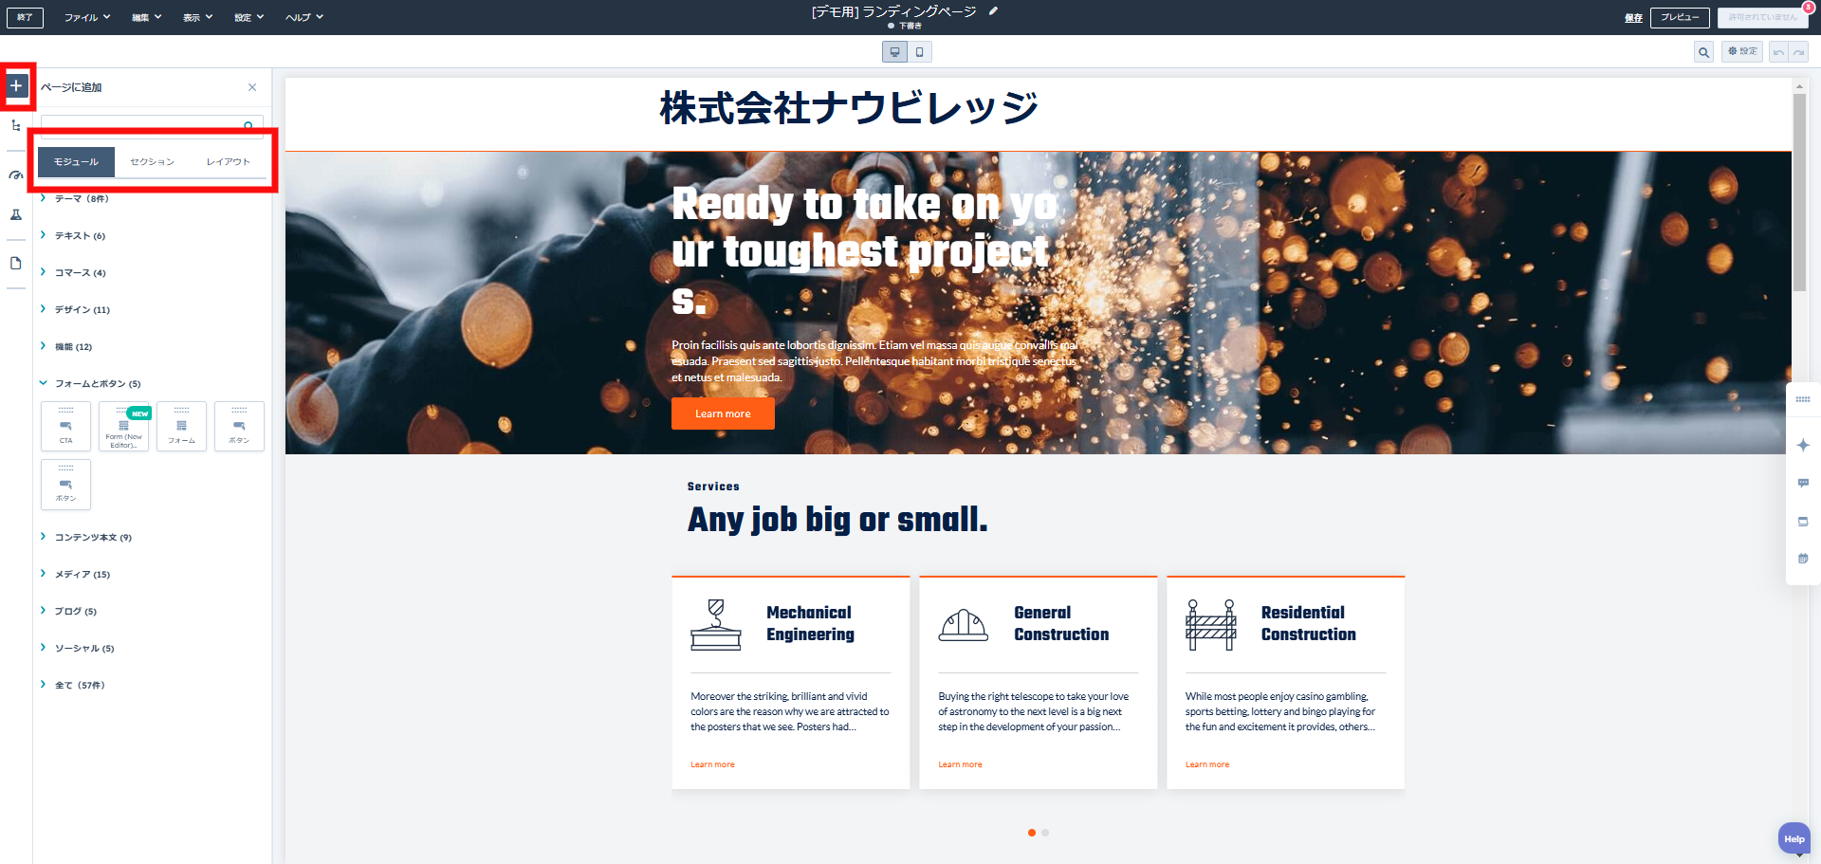Click the plus add-to-page sidebar icon
Viewport: 1821px width, 864px height.
tap(16, 86)
